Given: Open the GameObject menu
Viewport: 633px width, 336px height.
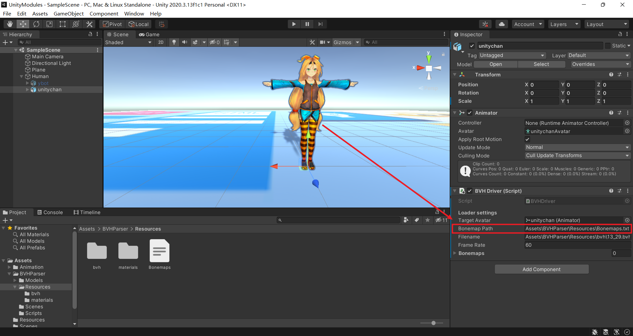Looking at the screenshot, I should [69, 14].
